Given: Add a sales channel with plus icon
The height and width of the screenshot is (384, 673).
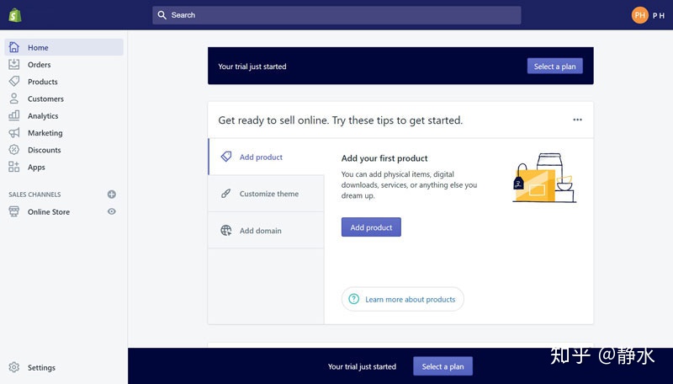Looking at the screenshot, I should click(112, 195).
